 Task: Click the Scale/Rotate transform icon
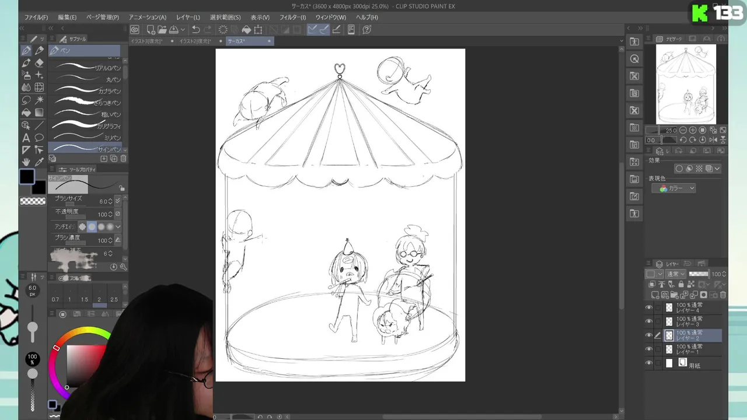(x=258, y=29)
